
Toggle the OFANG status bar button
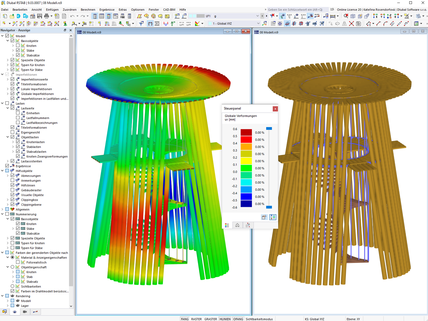point(238,319)
